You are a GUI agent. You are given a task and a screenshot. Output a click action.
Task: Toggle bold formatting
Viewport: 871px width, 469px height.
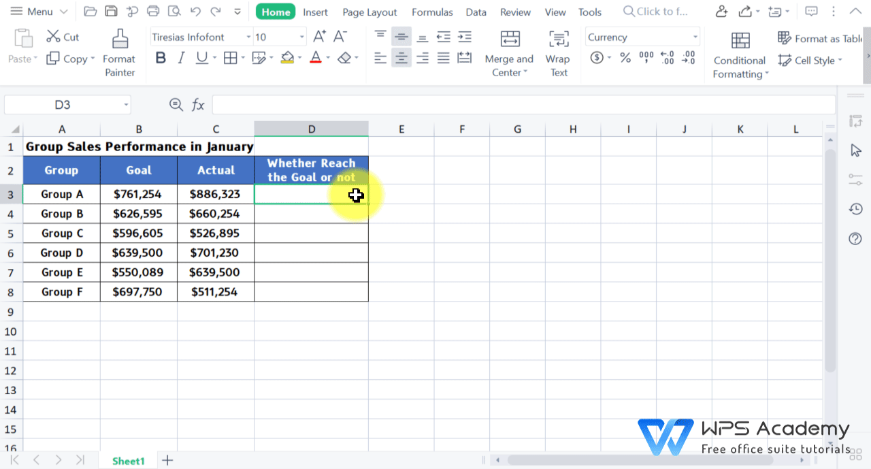pyautogui.click(x=161, y=58)
